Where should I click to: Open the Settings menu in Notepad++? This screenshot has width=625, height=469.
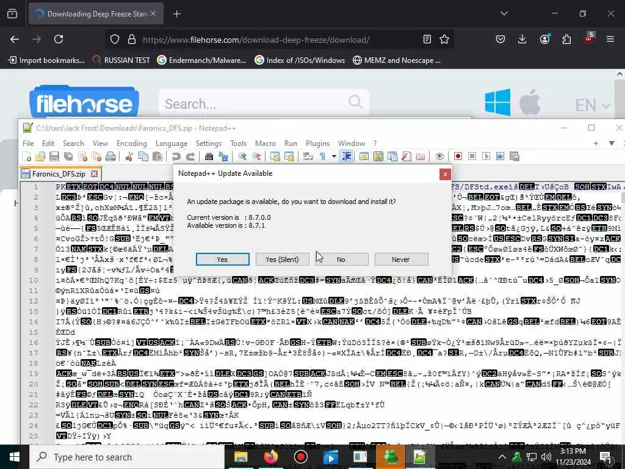[209, 143]
